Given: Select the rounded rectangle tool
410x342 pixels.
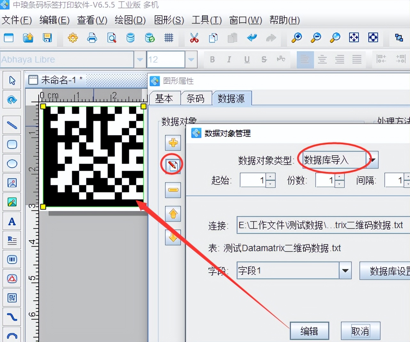Looking at the screenshot, I should tap(12, 144).
